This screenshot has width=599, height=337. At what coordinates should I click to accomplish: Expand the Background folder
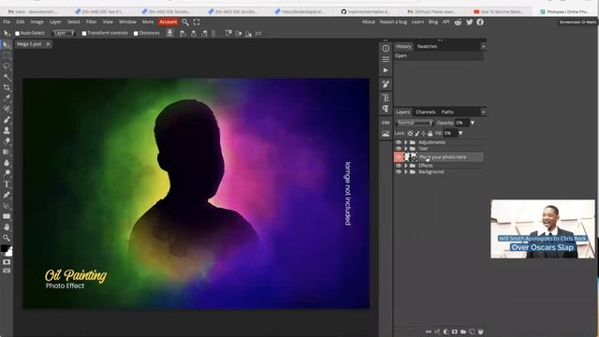pos(405,172)
